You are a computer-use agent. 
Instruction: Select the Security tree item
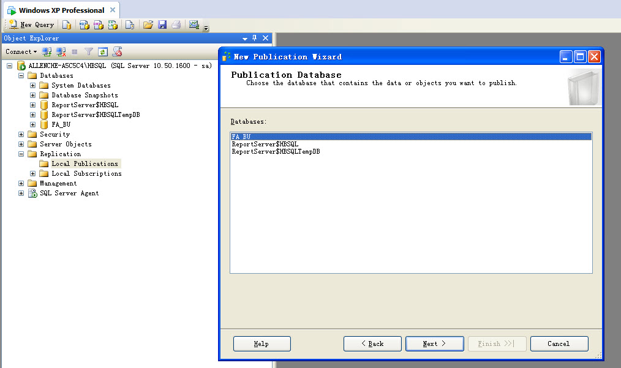(55, 134)
